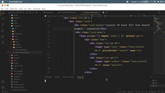Open the Testing flask icon
The width and height of the screenshot is (165, 93).
click(3, 42)
